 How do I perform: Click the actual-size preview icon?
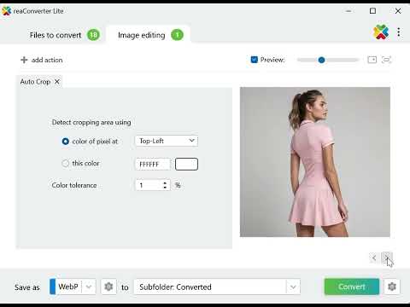372,60
